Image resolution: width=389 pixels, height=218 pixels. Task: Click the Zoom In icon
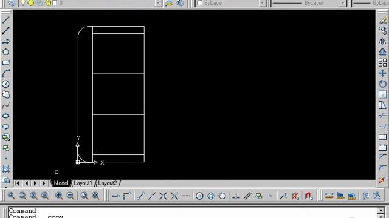(x=59, y=196)
